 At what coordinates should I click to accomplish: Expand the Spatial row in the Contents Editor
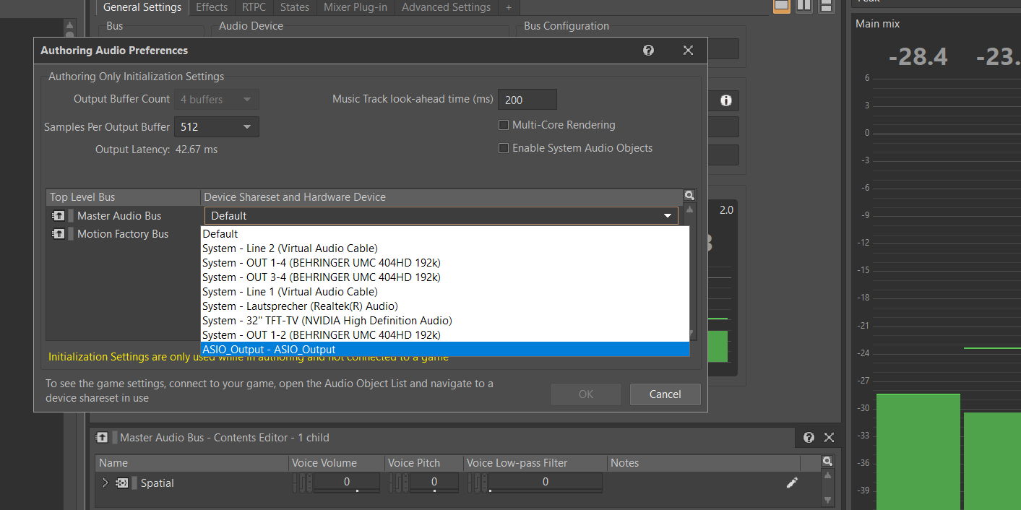pos(105,483)
